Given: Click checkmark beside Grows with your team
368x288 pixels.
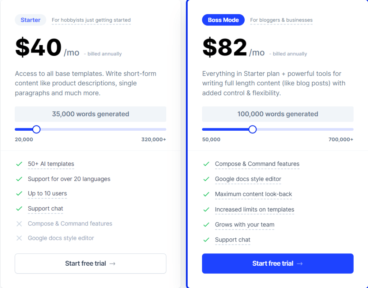Looking at the screenshot, I should tap(206, 225).
